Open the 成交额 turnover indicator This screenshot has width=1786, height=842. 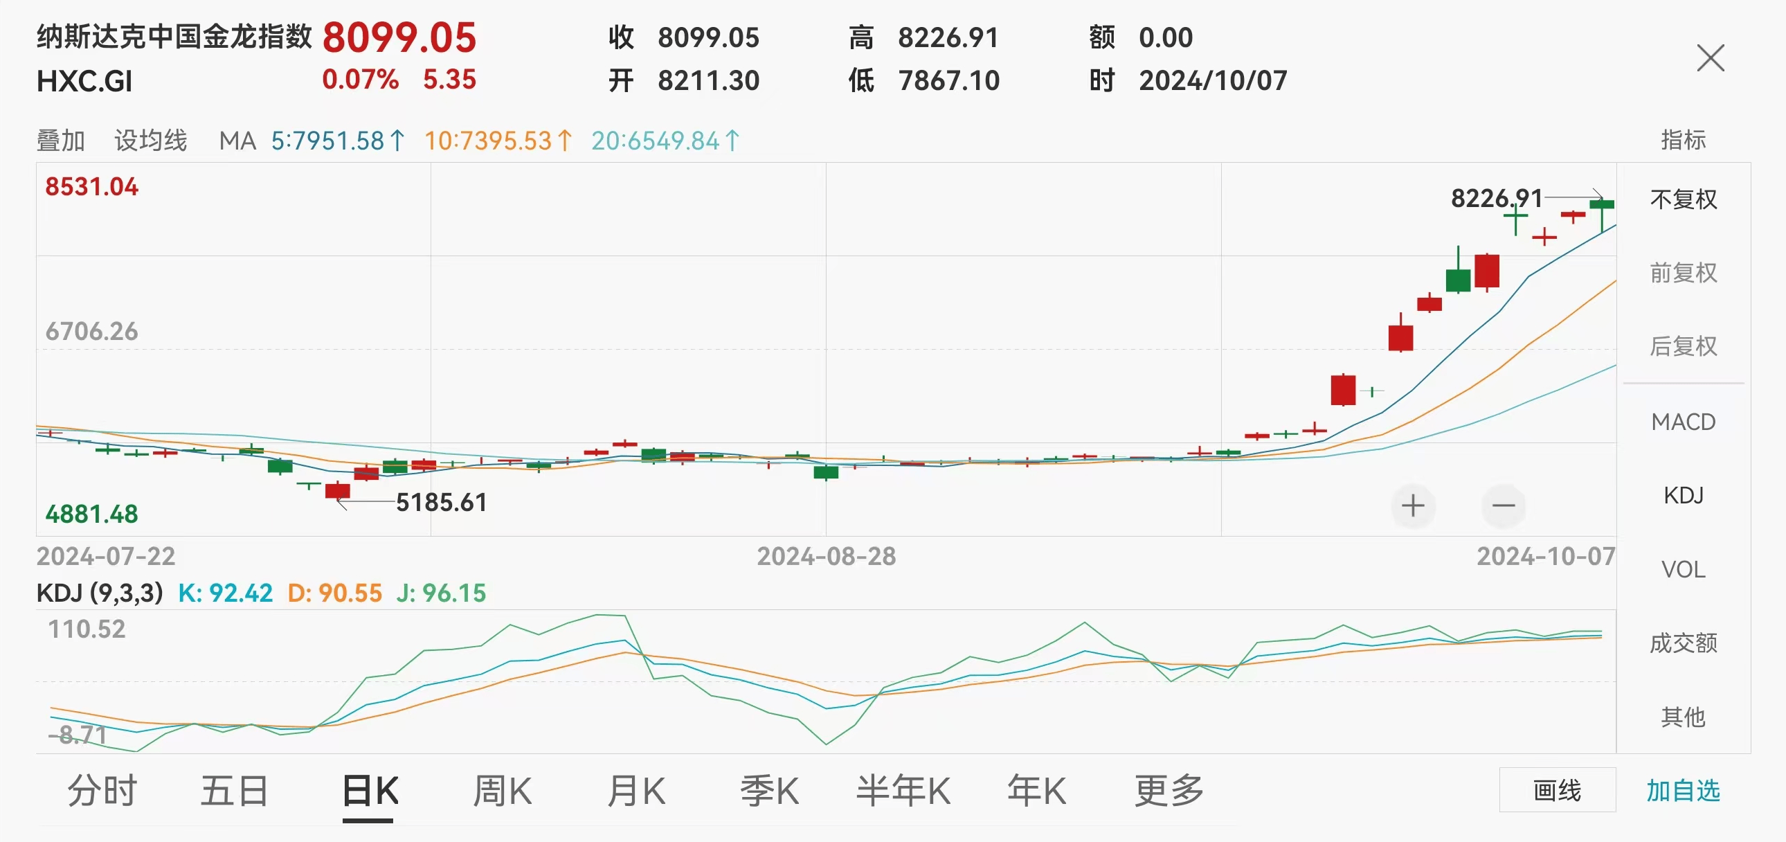tap(1684, 644)
